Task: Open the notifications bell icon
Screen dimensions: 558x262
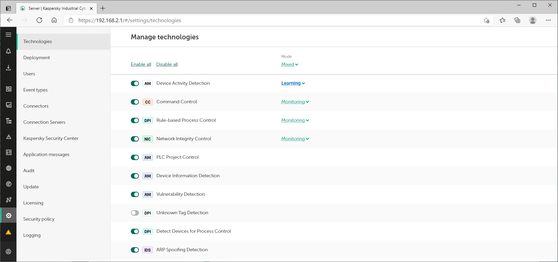Action: tap(8, 51)
